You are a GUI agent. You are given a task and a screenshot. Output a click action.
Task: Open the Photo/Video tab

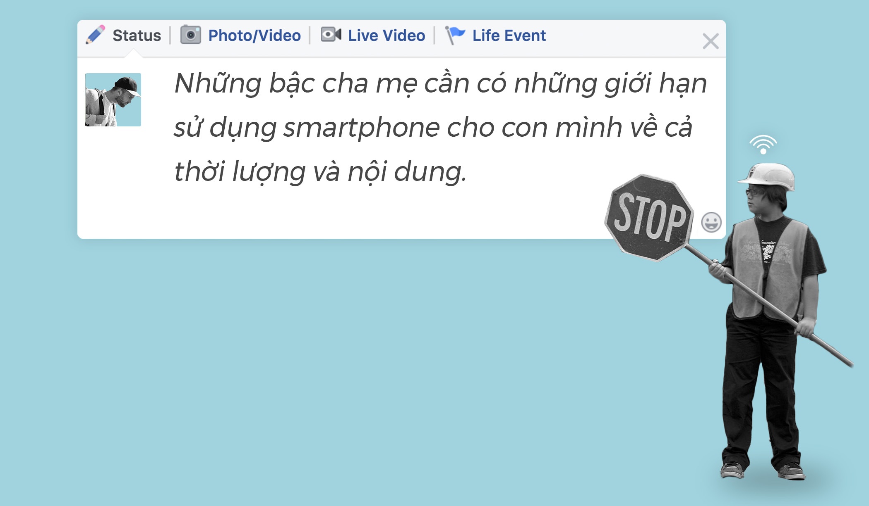(254, 36)
